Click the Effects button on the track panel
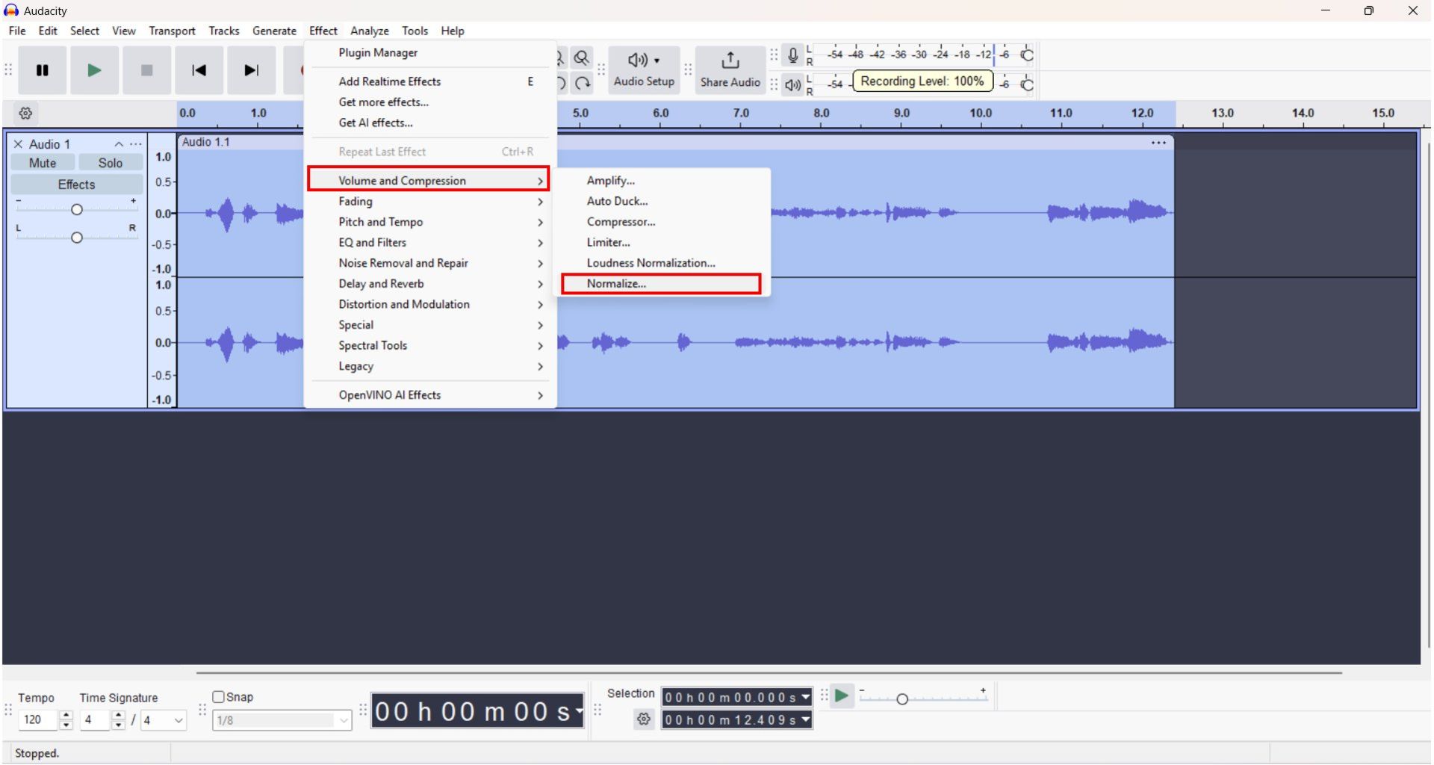1434x765 pixels. [x=75, y=184]
